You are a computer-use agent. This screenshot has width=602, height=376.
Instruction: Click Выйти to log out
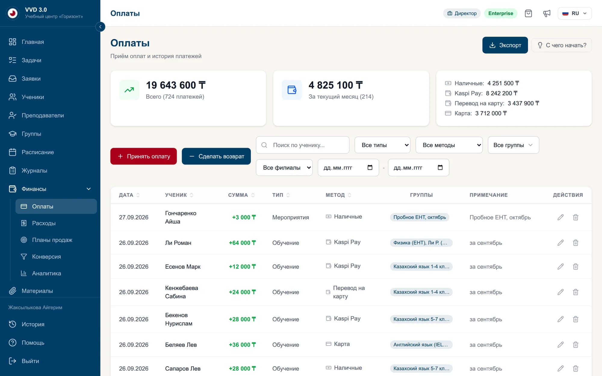coord(50,361)
